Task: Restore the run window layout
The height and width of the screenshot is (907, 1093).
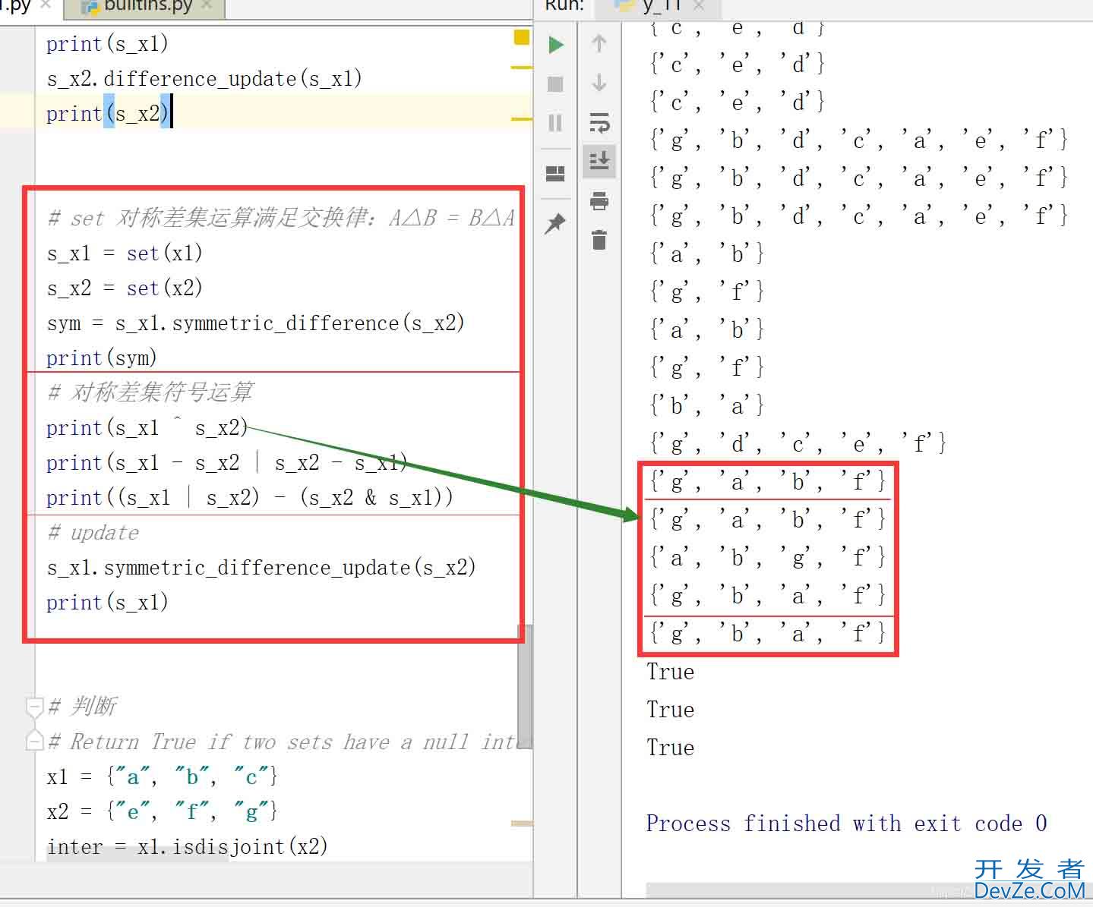Action: tap(556, 175)
